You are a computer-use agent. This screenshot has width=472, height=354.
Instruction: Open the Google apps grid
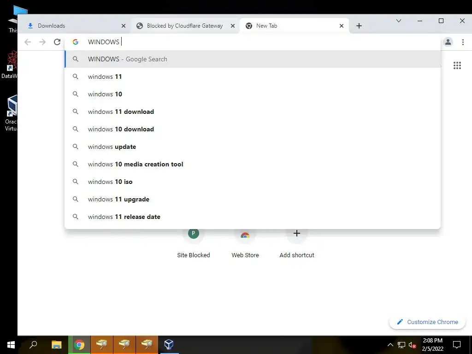457,65
